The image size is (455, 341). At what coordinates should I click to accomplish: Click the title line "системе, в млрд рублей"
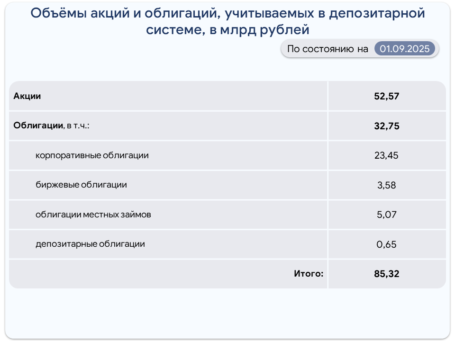[227, 30]
